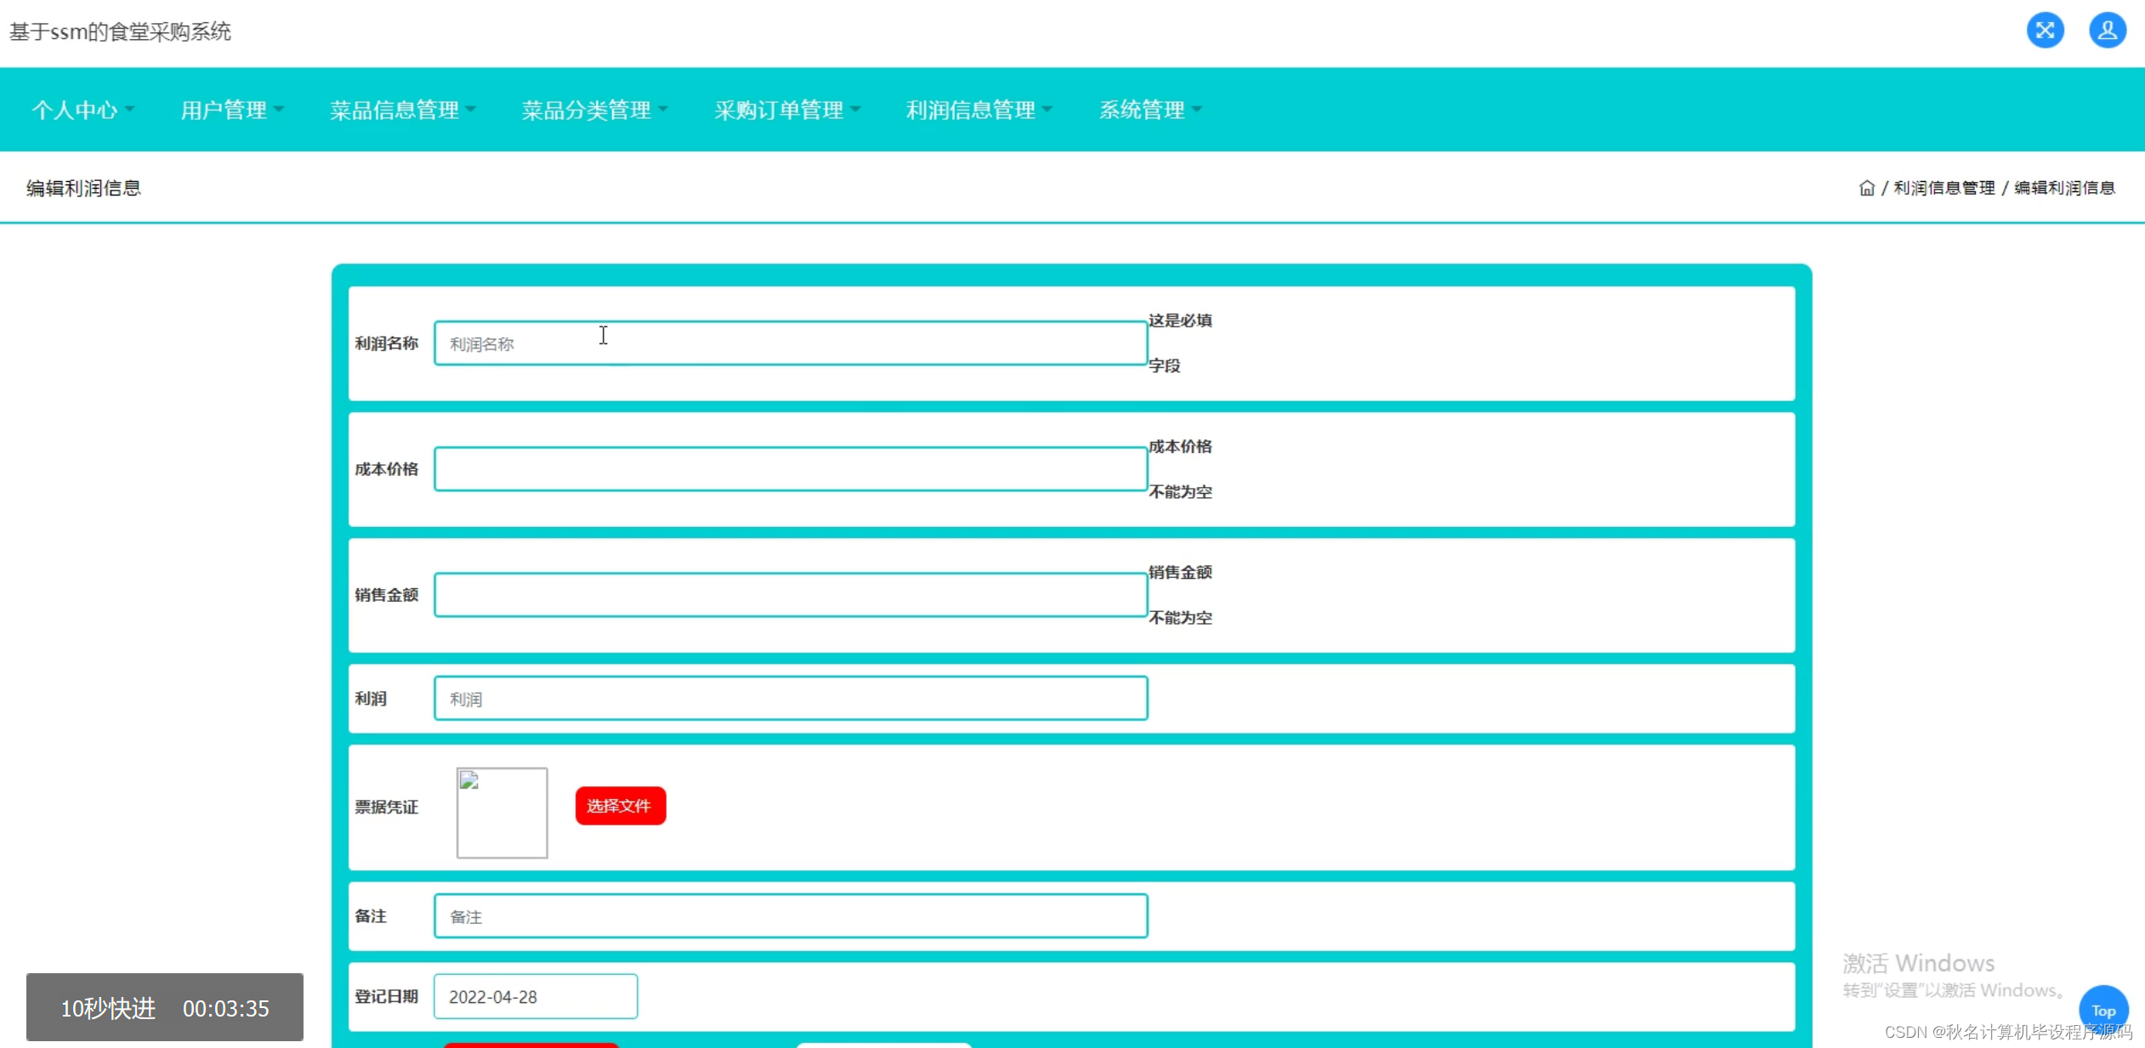Open the 采购订单管理 menu
2145x1048 pixels.
pyautogui.click(x=786, y=110)
